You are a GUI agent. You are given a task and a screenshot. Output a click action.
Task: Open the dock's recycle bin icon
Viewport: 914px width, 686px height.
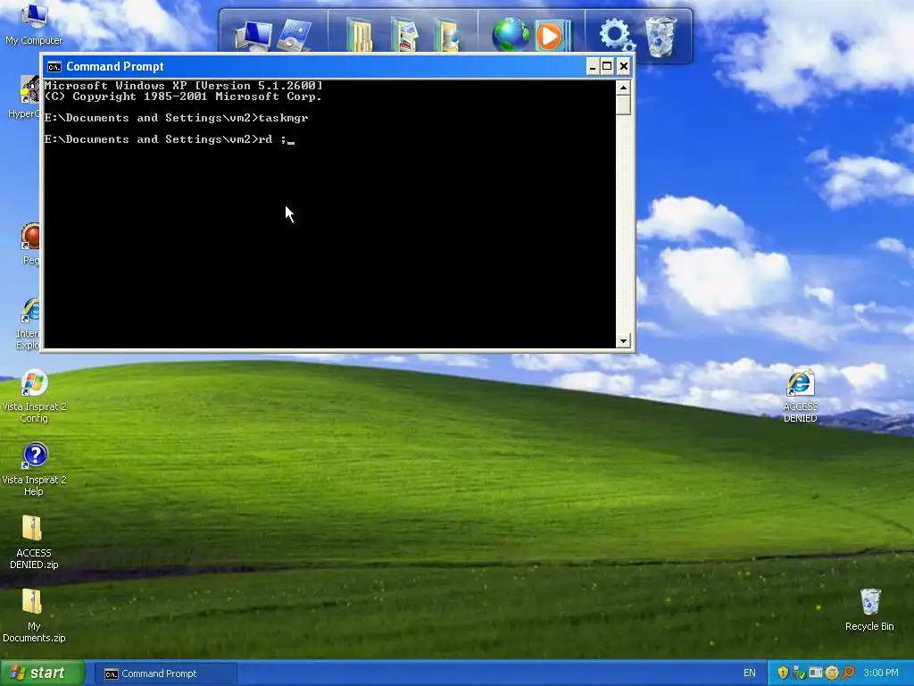tap(661, 36)
